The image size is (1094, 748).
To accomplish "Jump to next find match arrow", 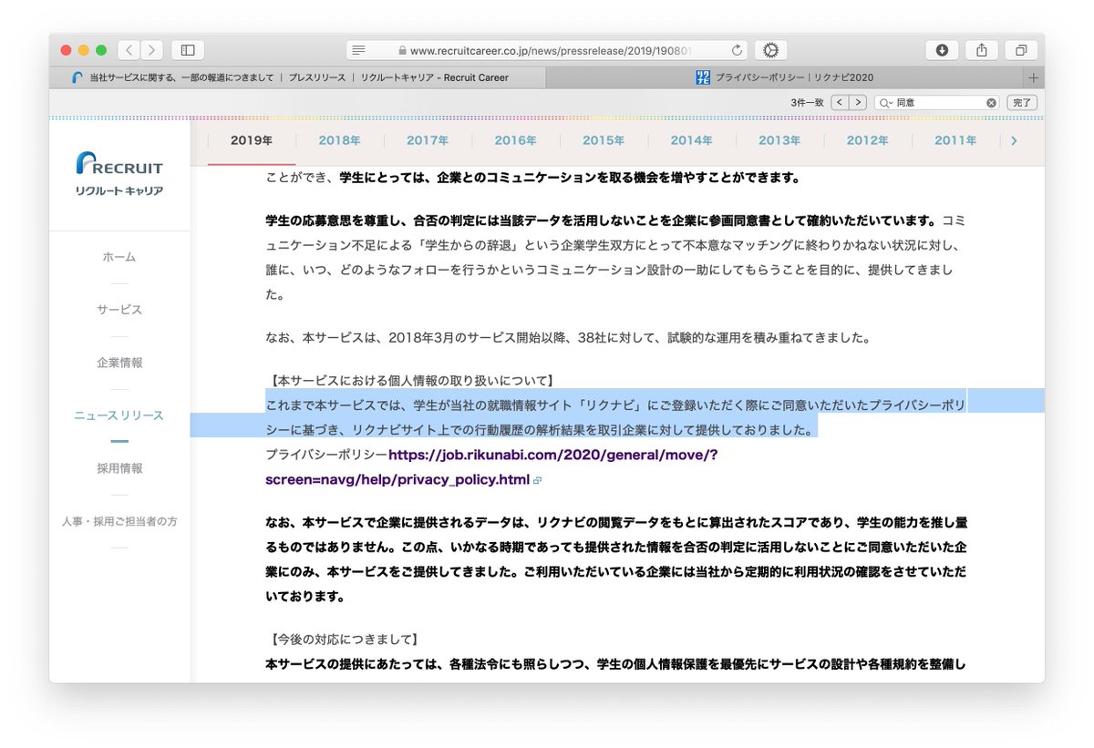I will (857, 103).
